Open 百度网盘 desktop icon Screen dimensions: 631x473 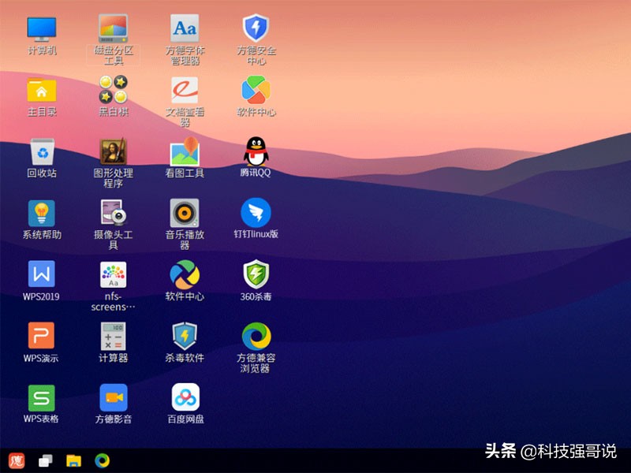point(185,397)
